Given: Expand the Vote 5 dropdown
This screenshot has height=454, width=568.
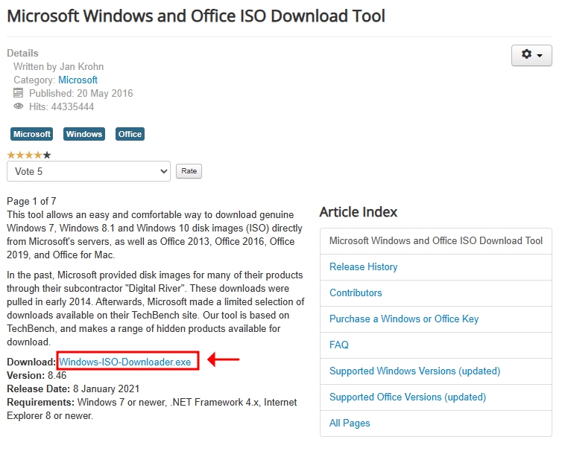Looking at the screenshot, I should click(x=89, y=171).
